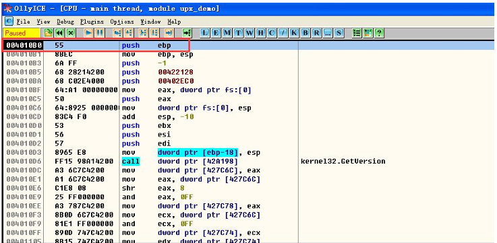497x243 pixels.
Task: Click the Trace into toolbar icon
Action: point(143,33)
